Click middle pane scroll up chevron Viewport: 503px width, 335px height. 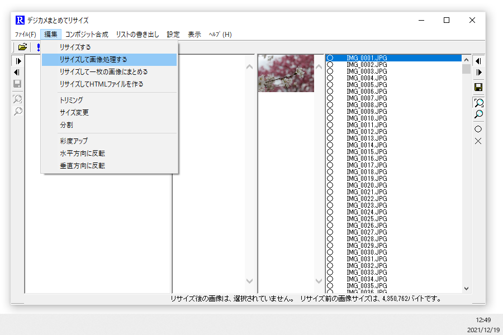point(249,67)
